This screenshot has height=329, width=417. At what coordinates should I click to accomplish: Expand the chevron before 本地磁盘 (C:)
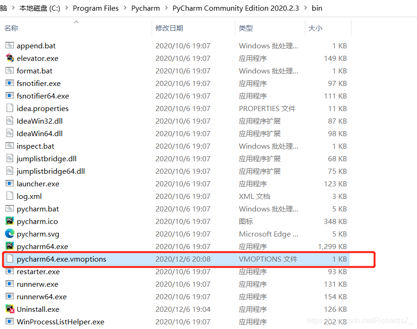pyautogui.click(x=13, y=8)
